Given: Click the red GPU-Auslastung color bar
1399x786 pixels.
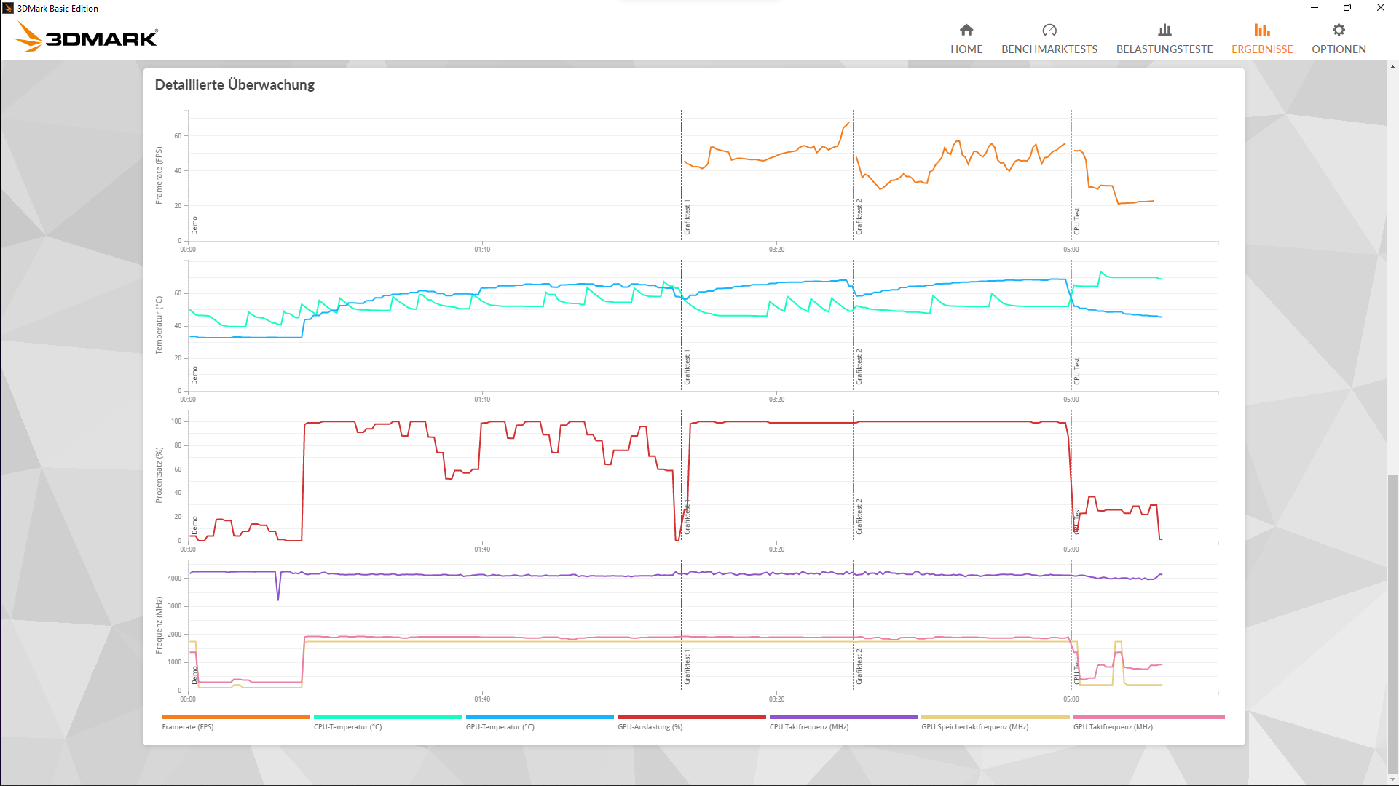Looking at the screenshot, I should click(691, 717).
